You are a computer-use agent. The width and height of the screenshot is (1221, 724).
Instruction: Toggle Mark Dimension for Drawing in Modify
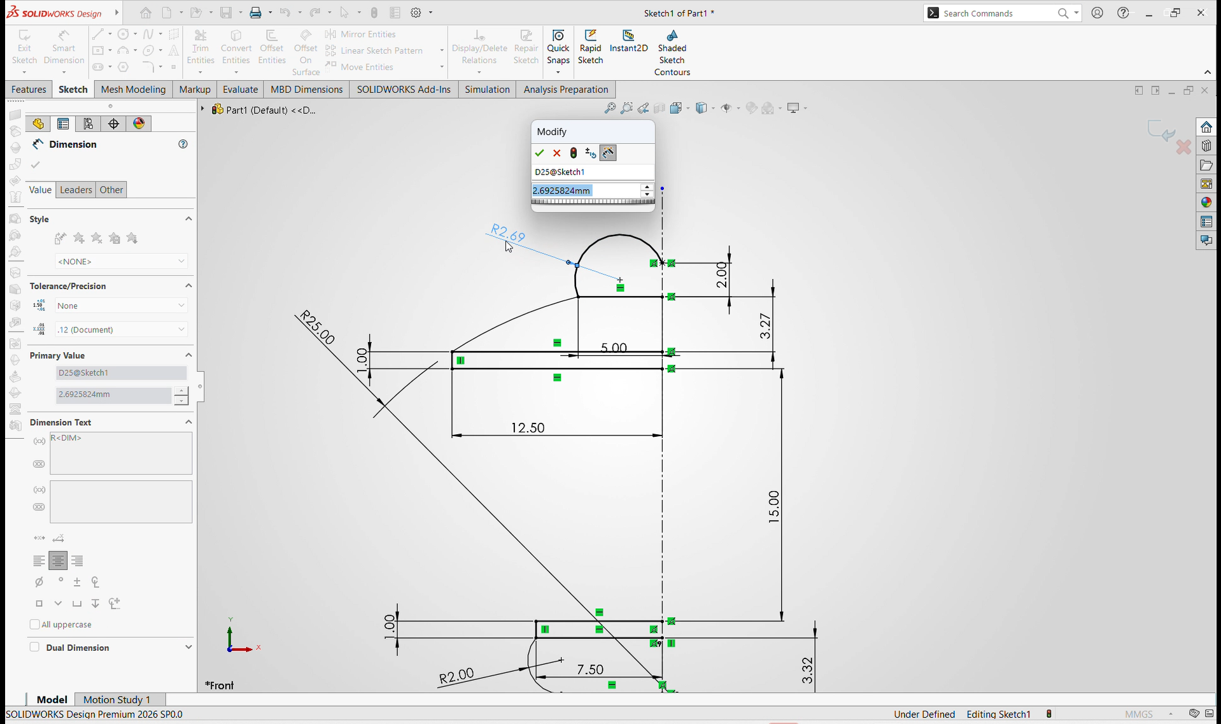point(609,153)
